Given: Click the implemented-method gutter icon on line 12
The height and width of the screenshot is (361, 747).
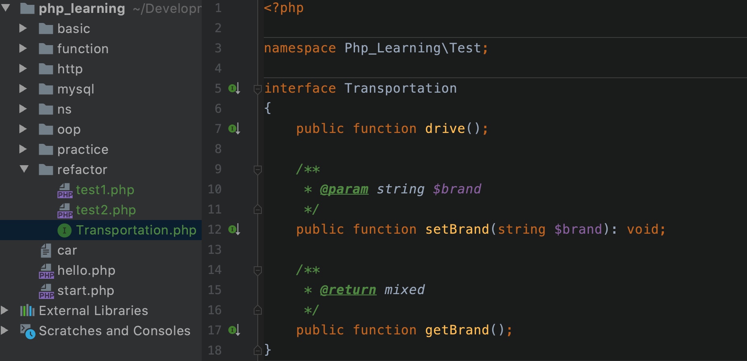Looking at the screenshot, I should (x=234, y=229).
